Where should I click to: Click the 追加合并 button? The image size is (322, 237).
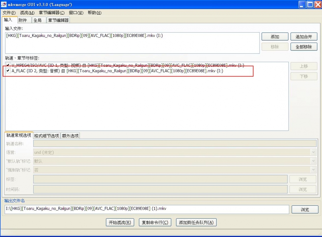(x=304, y=37)
